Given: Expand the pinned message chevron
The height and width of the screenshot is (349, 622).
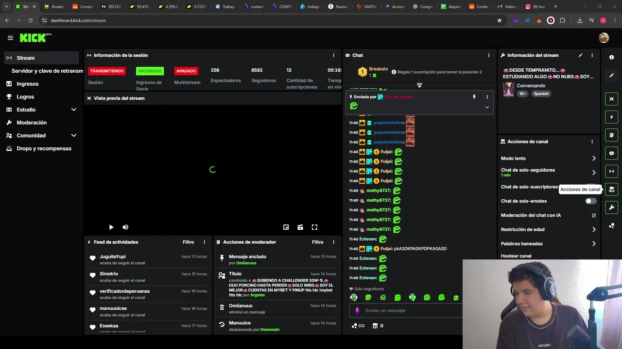Looking at the screenshot, I should click(487, 107).
